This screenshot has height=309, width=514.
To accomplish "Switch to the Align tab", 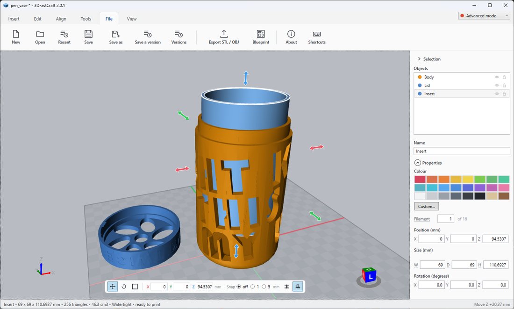I will coord(61,19).
